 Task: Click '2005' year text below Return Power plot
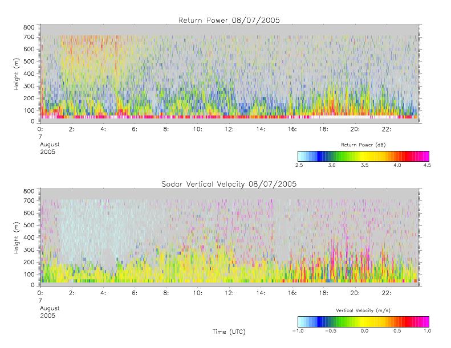[48, 152]
